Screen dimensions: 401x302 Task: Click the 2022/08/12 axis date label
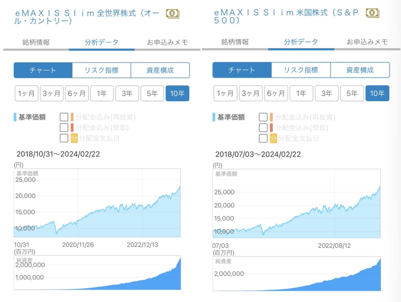click(334, 246)
